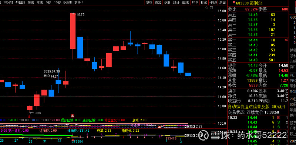296x145 pixels.
Task: Click the white horizontal line at 14.00
Action: tap(107, 97)
